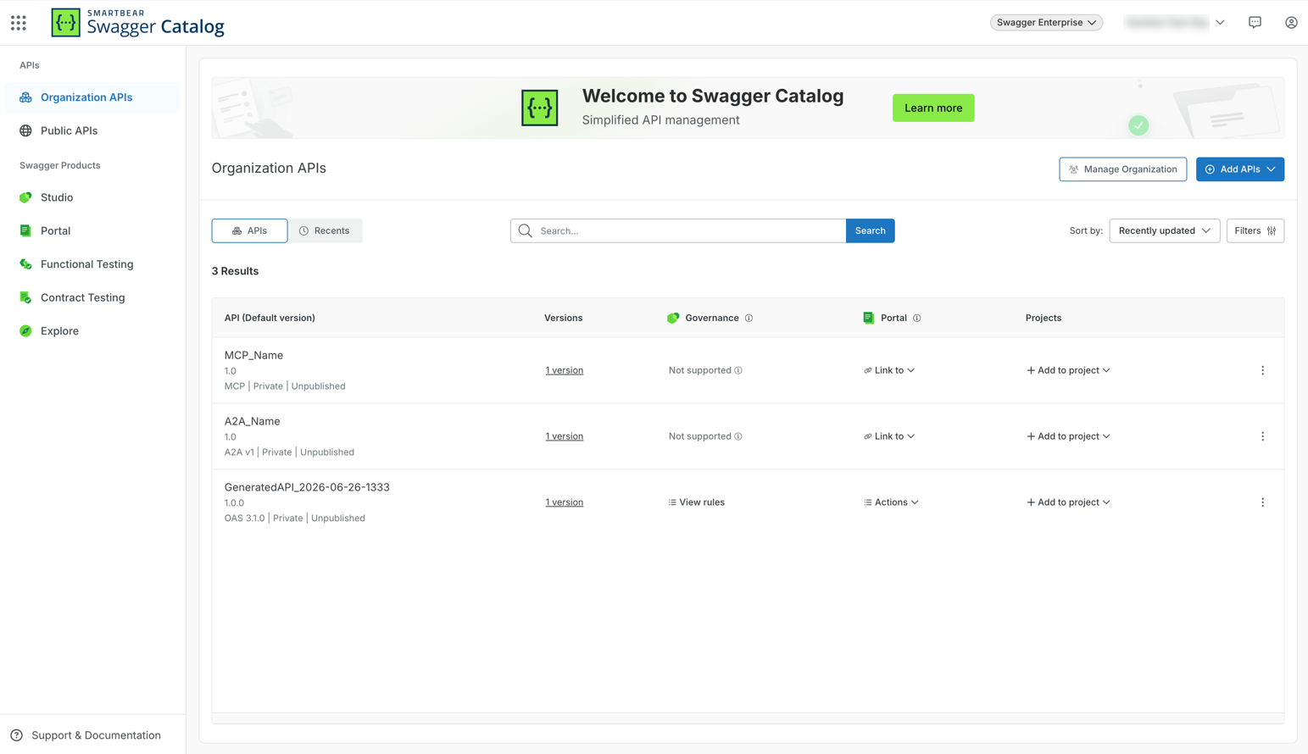1308x754 pixels.
Task: Click the Swagger Catalog logo
Action: (137, 23)
